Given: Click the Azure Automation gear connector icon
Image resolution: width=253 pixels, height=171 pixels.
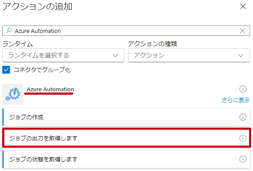Looking at the screenshot, I should (13, 94).
